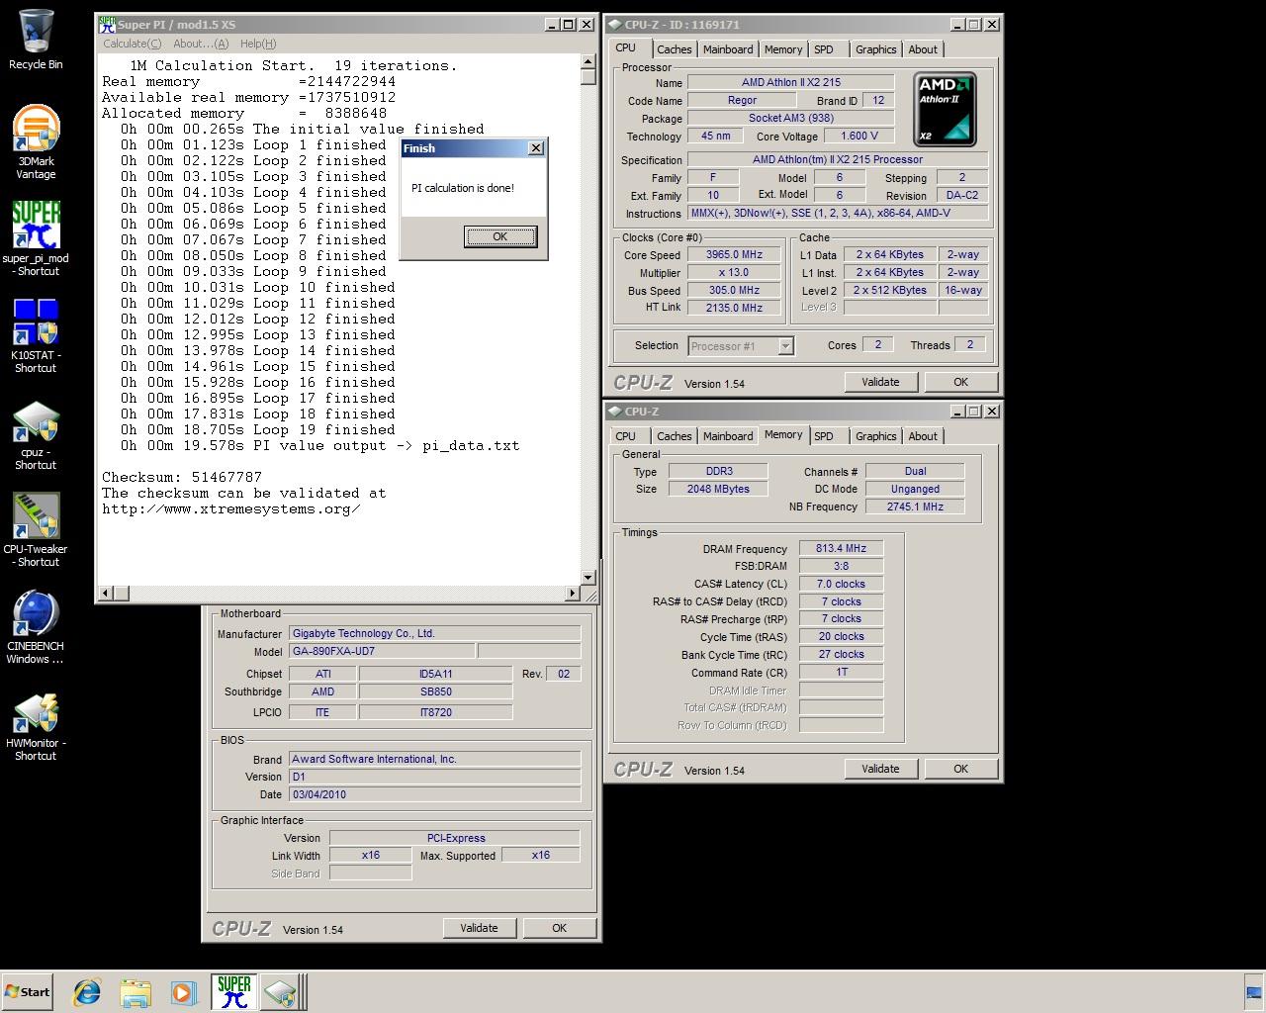
Task: Click the Start button on taskbar
Action: [x=28, y=992]
